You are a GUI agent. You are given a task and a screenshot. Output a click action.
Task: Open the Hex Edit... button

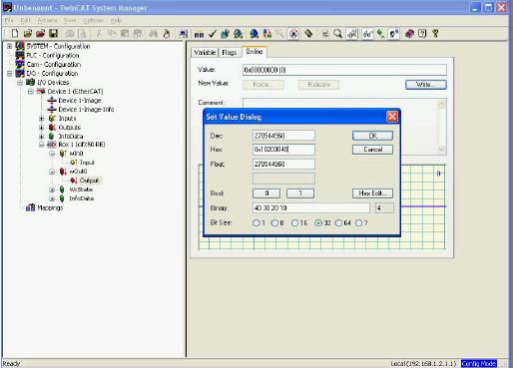pyautogui.click(x=372, y=193)
